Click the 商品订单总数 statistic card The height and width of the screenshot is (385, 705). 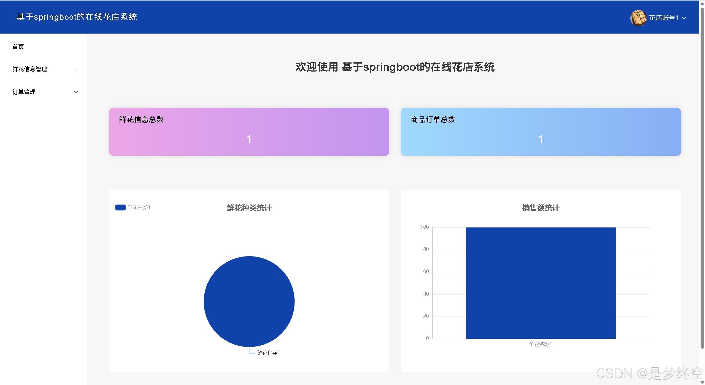[540, 132]
